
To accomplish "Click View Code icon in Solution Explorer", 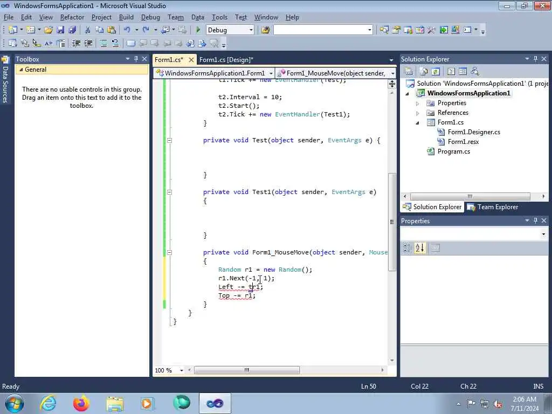I will pyautogui.click(x=451, y=72).
